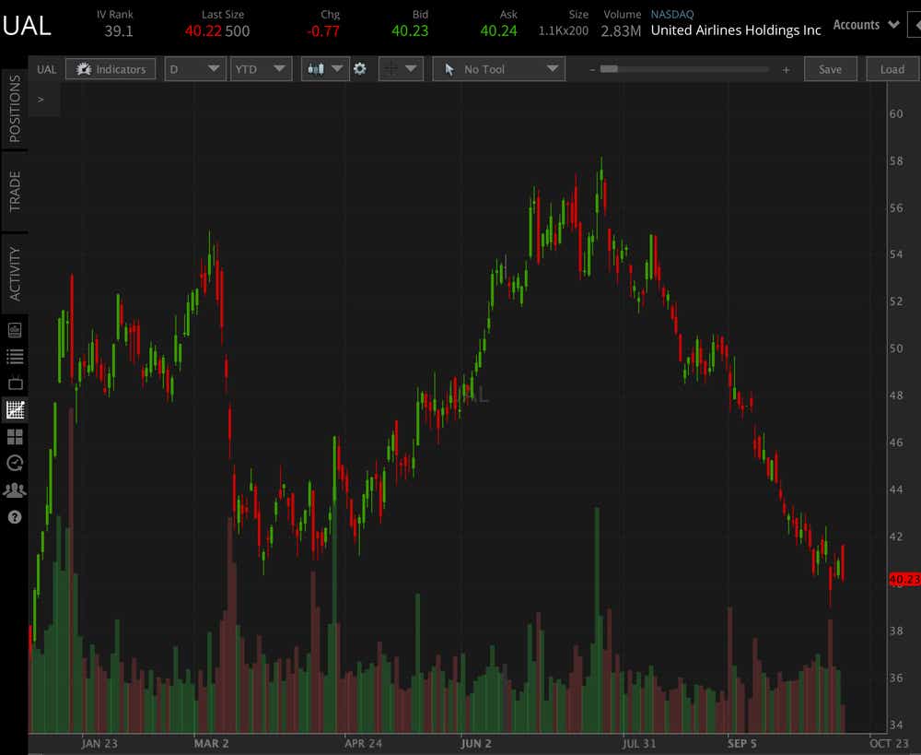Click the NASDAQ exchange label

click(672, 14)
